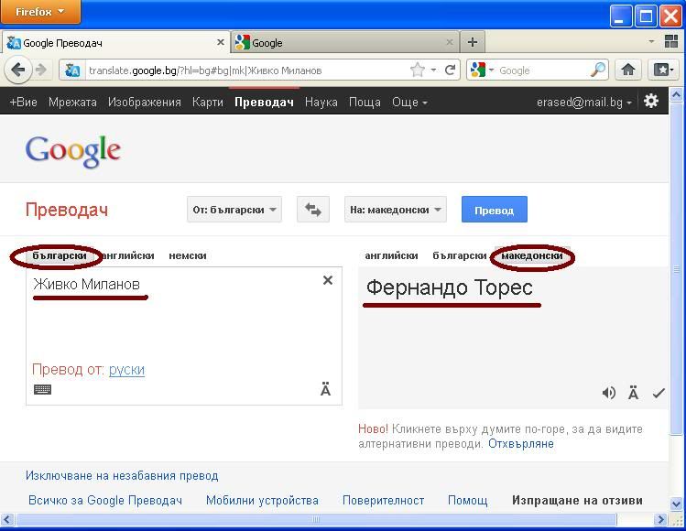Click the vertical scrollbar down arrow
Image resolution: width=686 pixels, height=531 pixels.
pyautogui.click(x=676, y=504)
